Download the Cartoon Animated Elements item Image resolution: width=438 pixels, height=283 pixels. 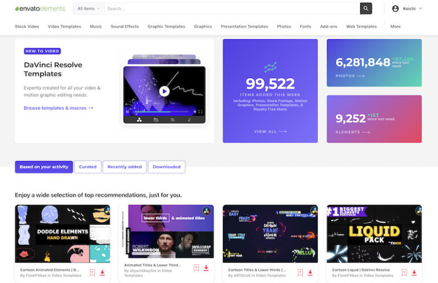pyautogui.click(x=102, y=272)
